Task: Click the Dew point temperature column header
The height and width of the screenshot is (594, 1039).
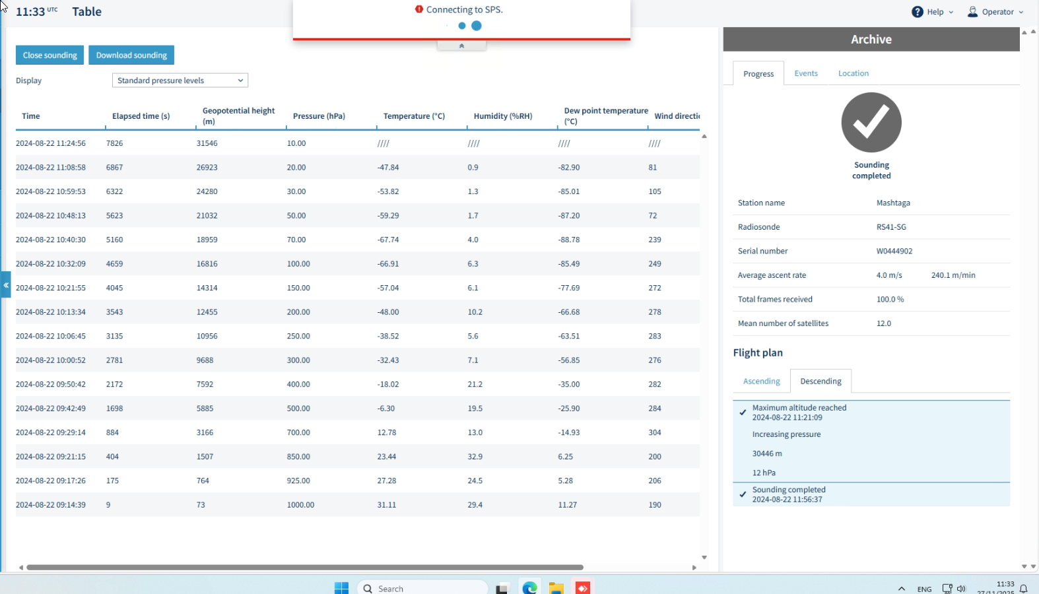Action: pyautogui.click(x=606, y=116)
